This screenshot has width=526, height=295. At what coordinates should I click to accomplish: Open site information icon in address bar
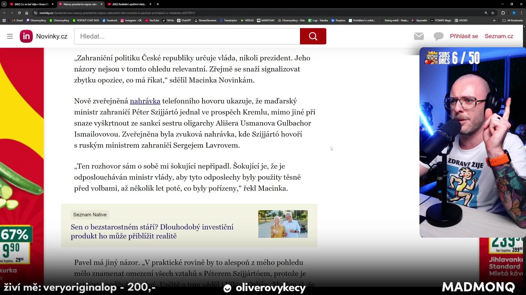[x=36, y=13]
